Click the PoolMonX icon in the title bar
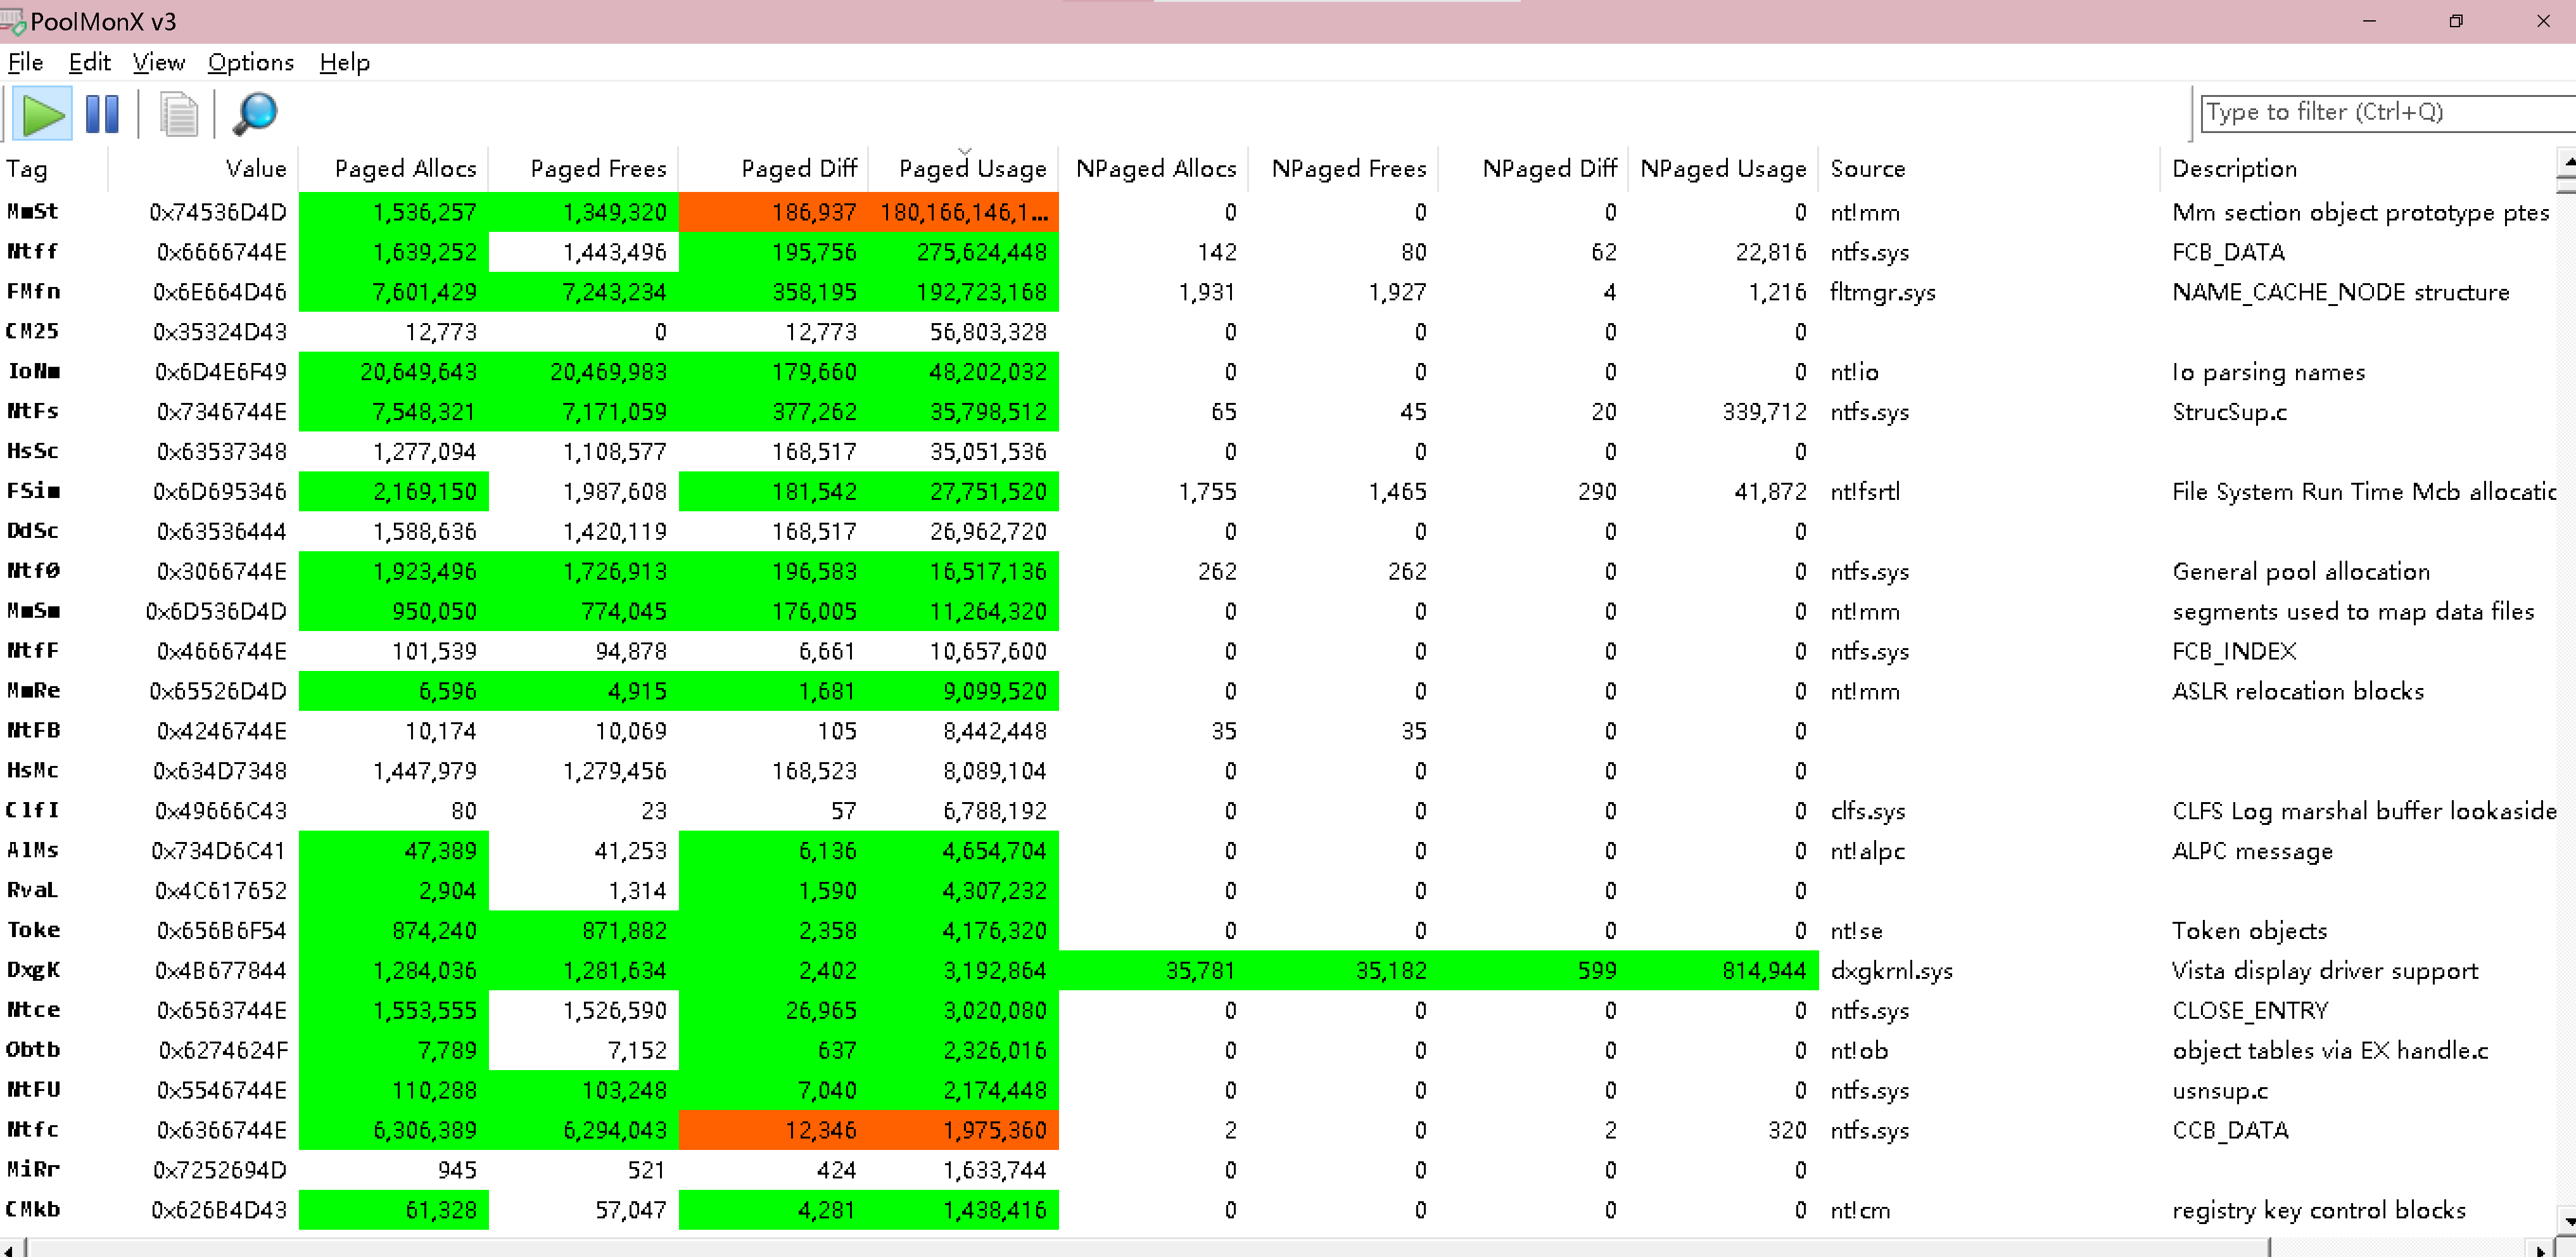 [14, 20]
